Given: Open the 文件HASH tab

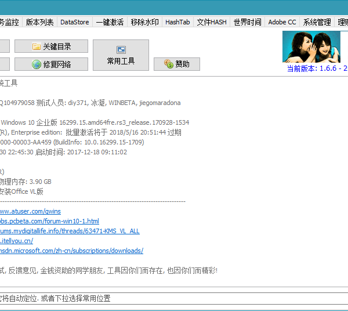Looking at the screenshot, I should (x=212, y=22).
